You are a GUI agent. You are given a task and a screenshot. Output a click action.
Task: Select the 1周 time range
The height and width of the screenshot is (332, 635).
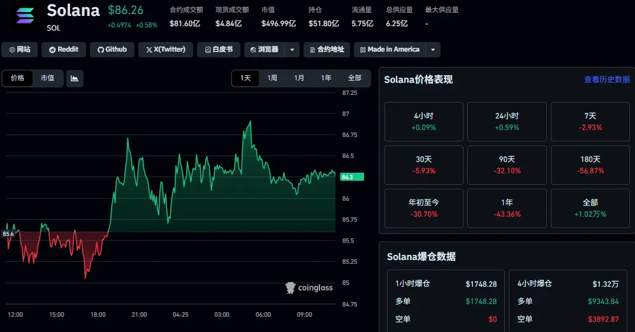tap(272, 78)
